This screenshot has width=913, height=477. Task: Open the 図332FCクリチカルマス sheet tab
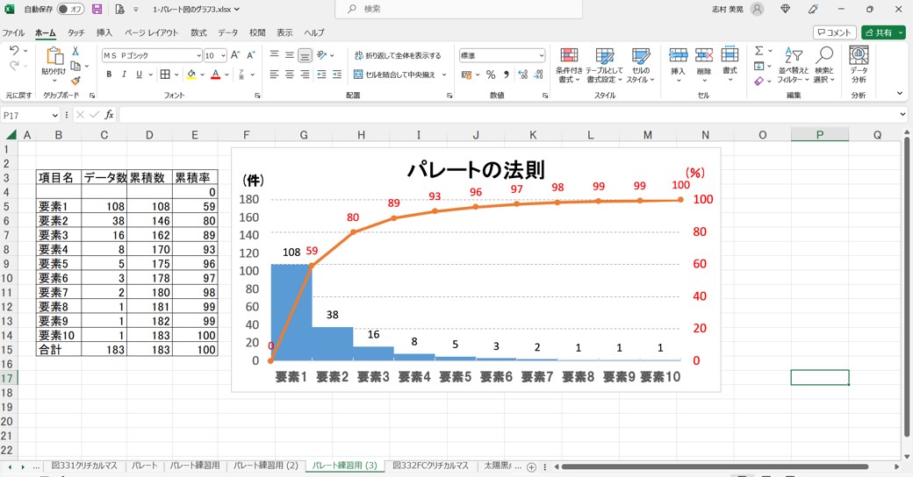pyautogui.click(x=430, y=466)
